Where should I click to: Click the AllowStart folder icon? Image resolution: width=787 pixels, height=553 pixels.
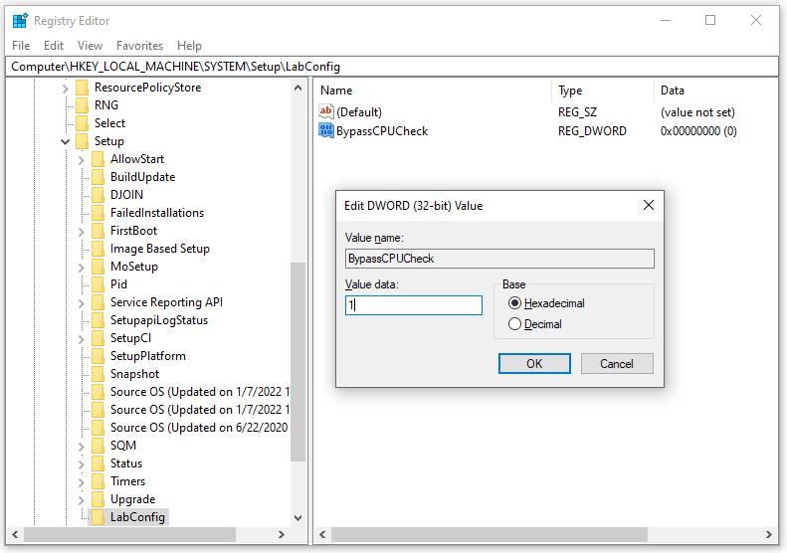tap(98, 159)
